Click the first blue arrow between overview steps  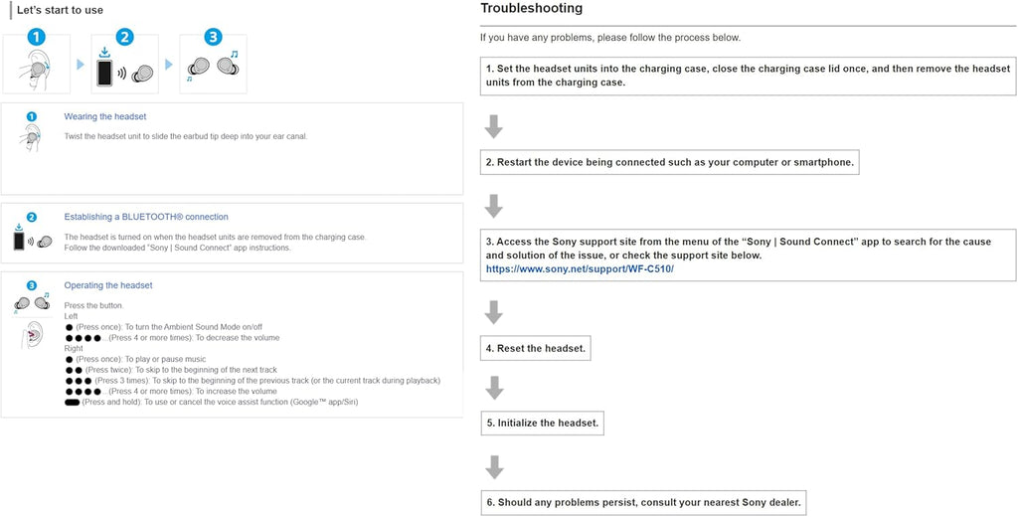(81, 65)
